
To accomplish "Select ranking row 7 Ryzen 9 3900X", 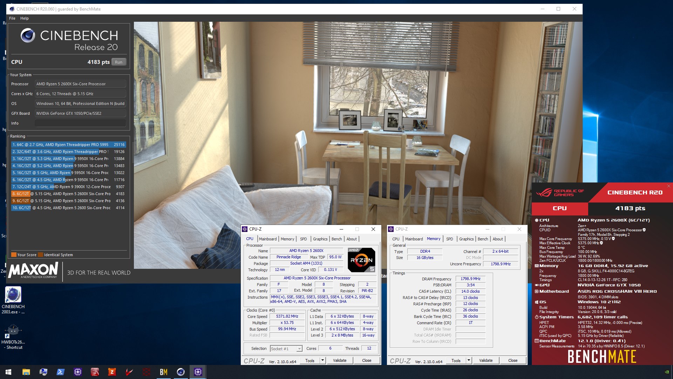I will (x=68, y=187).
